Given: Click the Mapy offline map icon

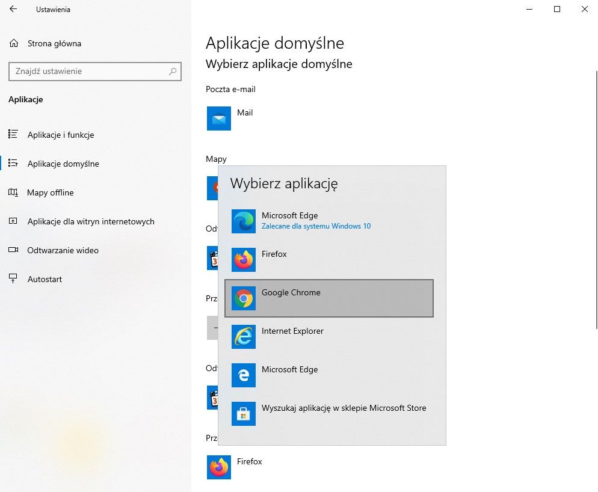Looking at the screenshot, I should 13,192.
